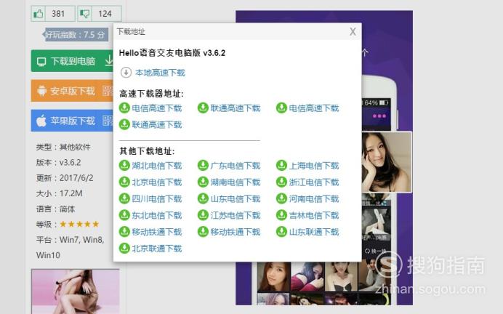Image resolution: width=503 pixels, height=314 pixels.
Task: Click the 高速下载器地址 heading
Action: [x=151, y=94]
